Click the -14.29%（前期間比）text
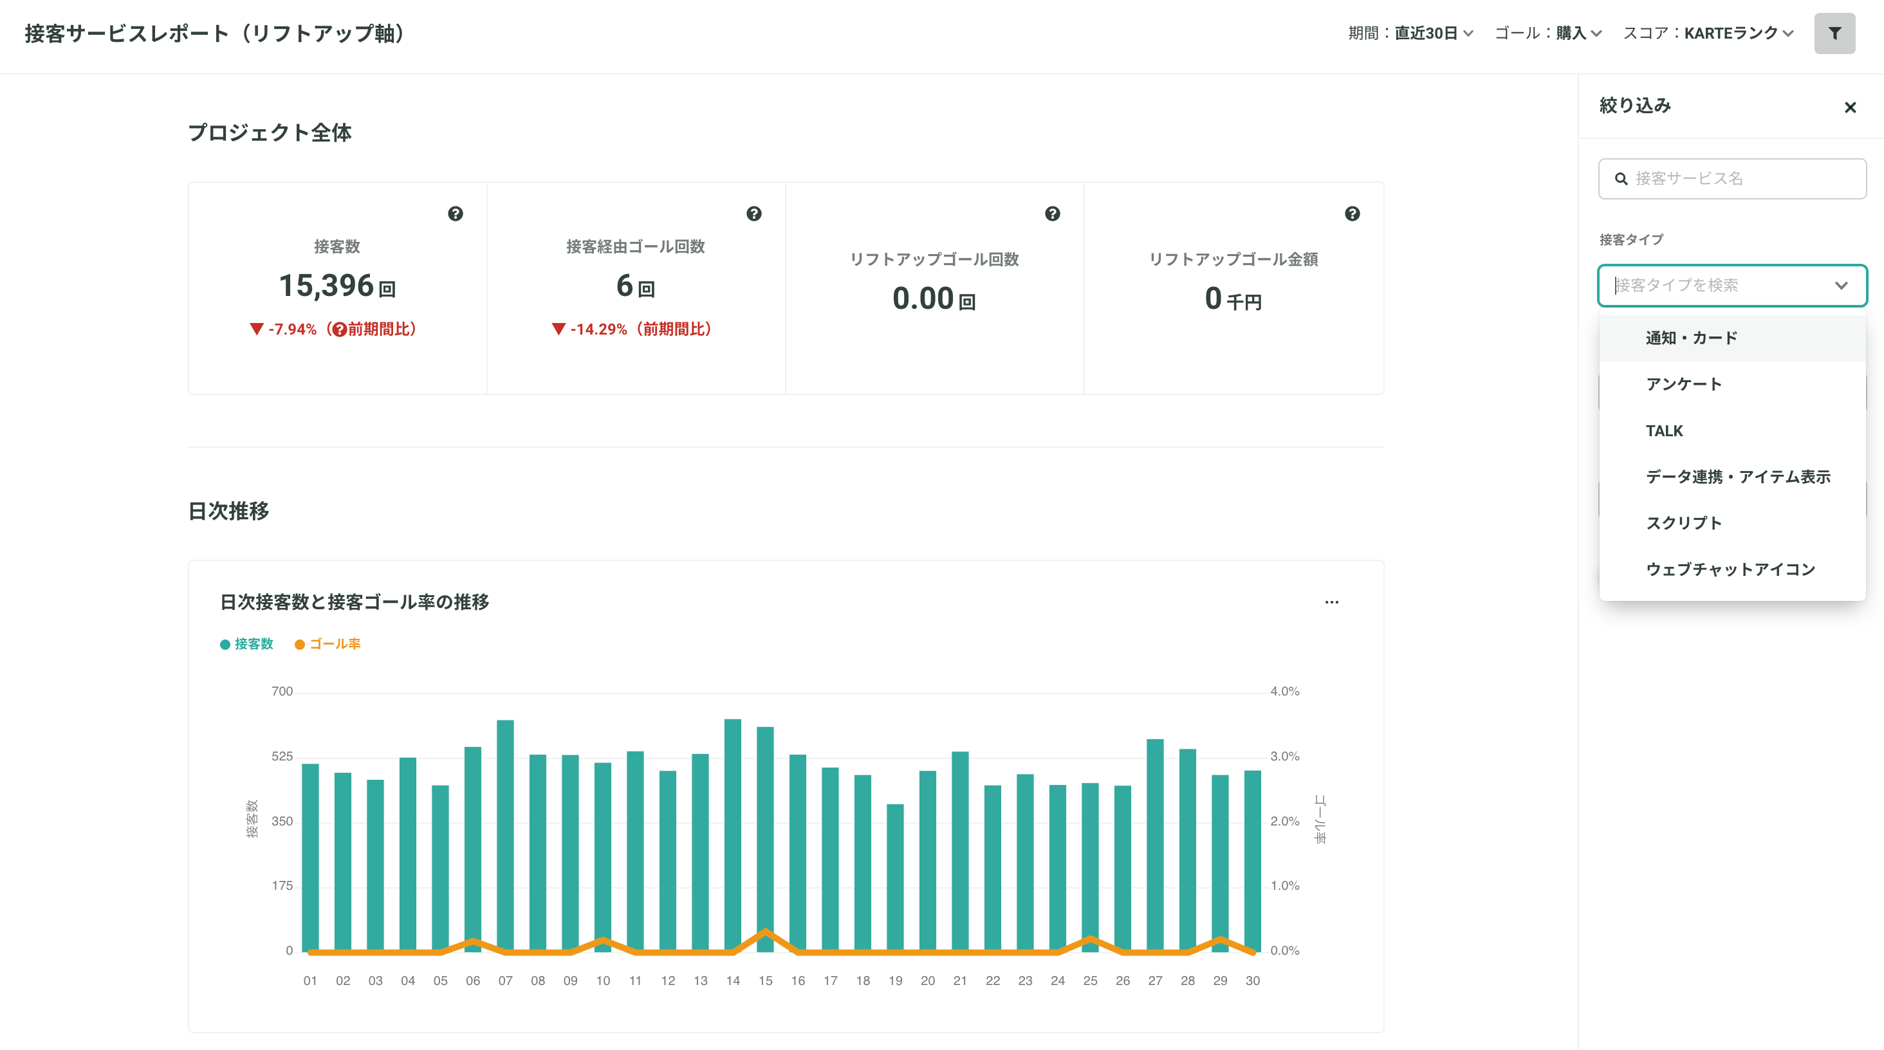 [x=640, y=330]
